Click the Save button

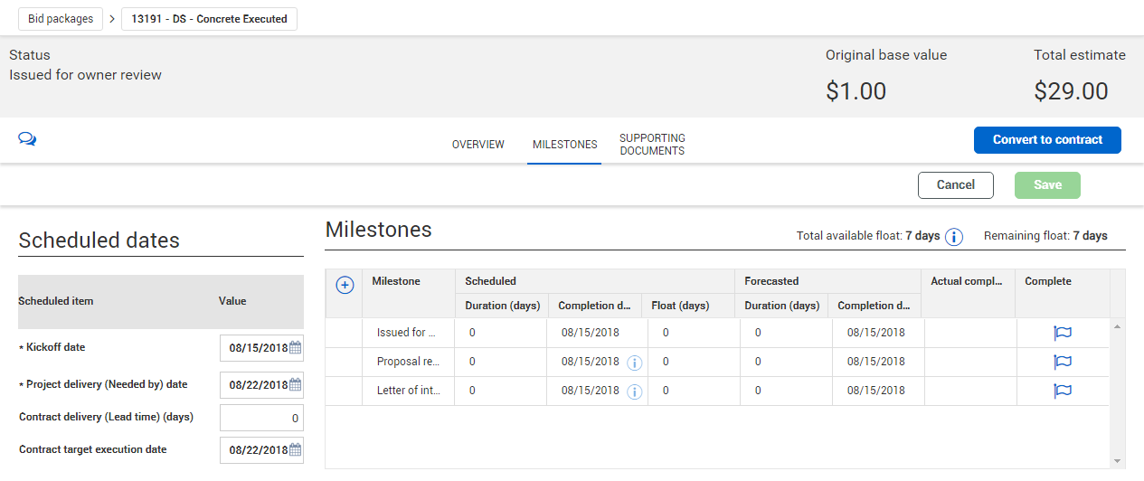1047,185
